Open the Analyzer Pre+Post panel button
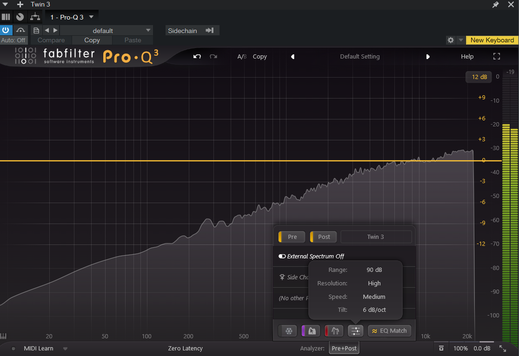 pos(344,349)
